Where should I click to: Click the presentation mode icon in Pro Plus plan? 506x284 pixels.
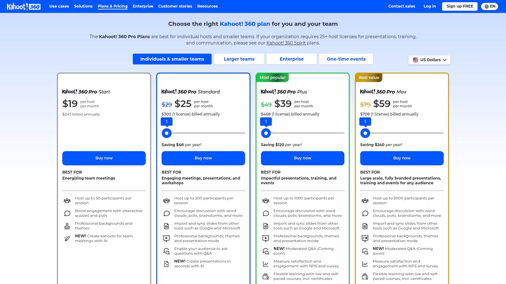click(x=266, y=239)
